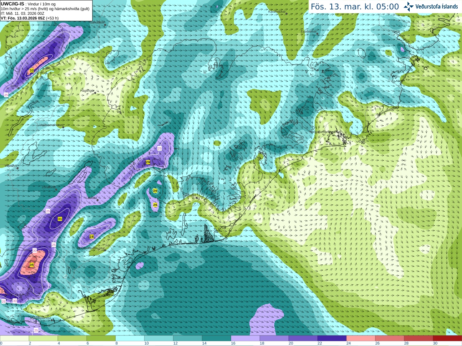Click the 22–24 m/s deep indigo legend swatch
The height and width of the screenshot is (346, 462).
pyautogui.click(x=332, y=338)
